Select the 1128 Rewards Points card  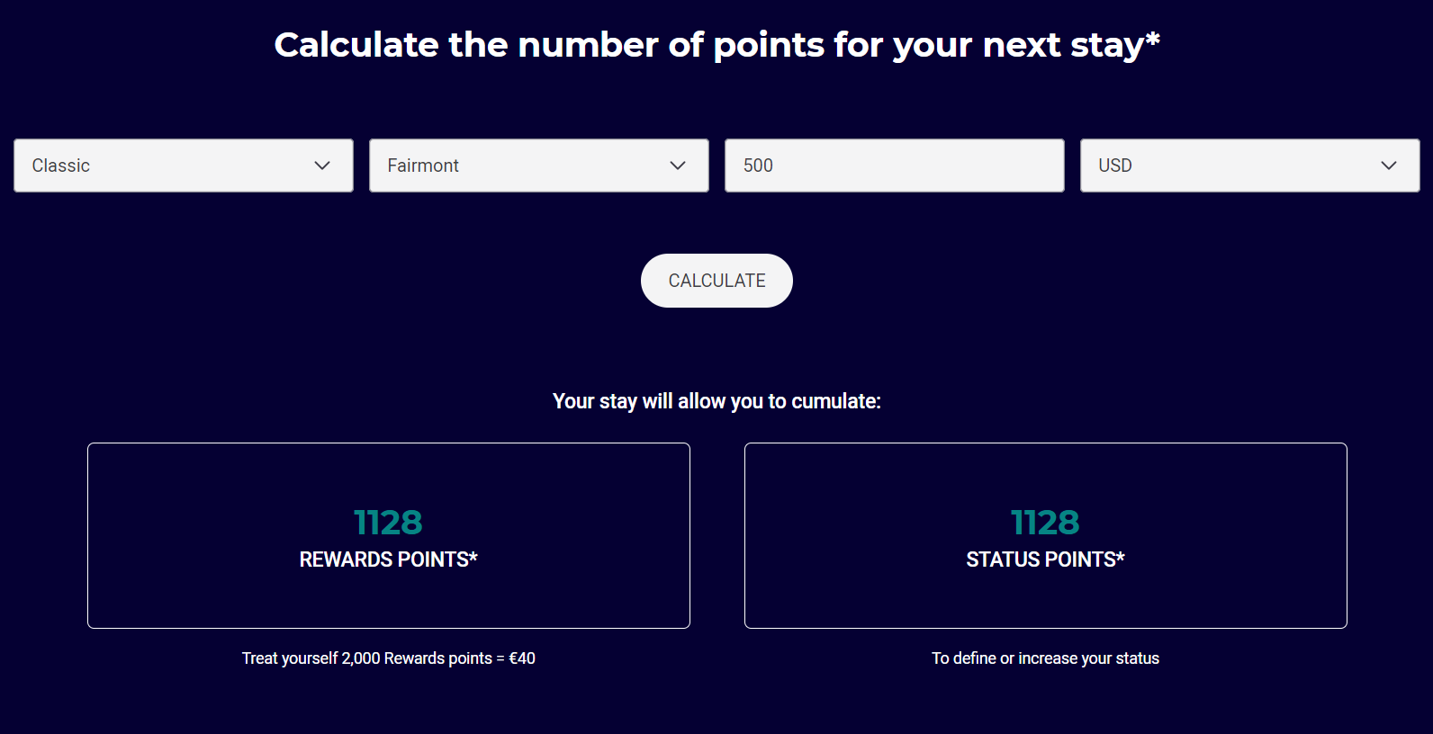click(x=388, y=535)
